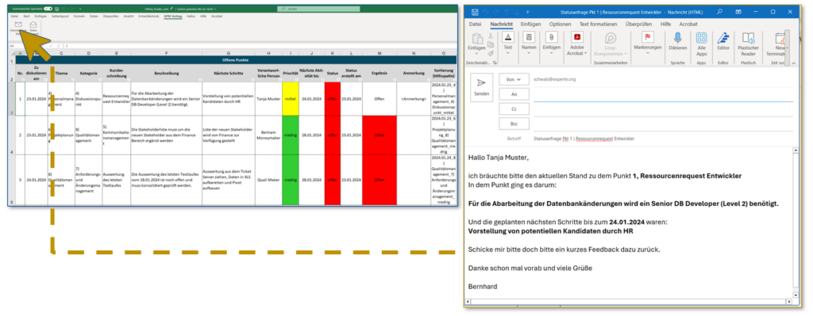The width and height of the screenshot is (813, 316).
Task: Expand the Von sender dropdown
Action: [x=514, y=79]
